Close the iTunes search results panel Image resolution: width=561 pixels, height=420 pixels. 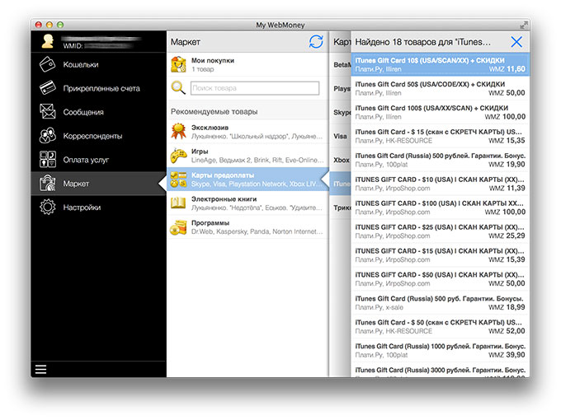click(516, 42)
